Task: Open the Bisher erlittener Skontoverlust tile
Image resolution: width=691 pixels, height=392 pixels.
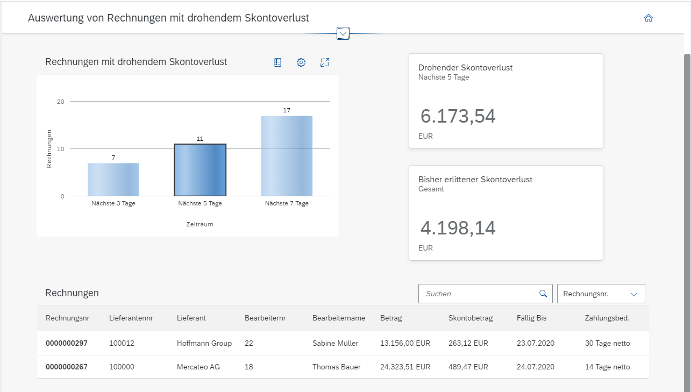Action: [505, 212]
